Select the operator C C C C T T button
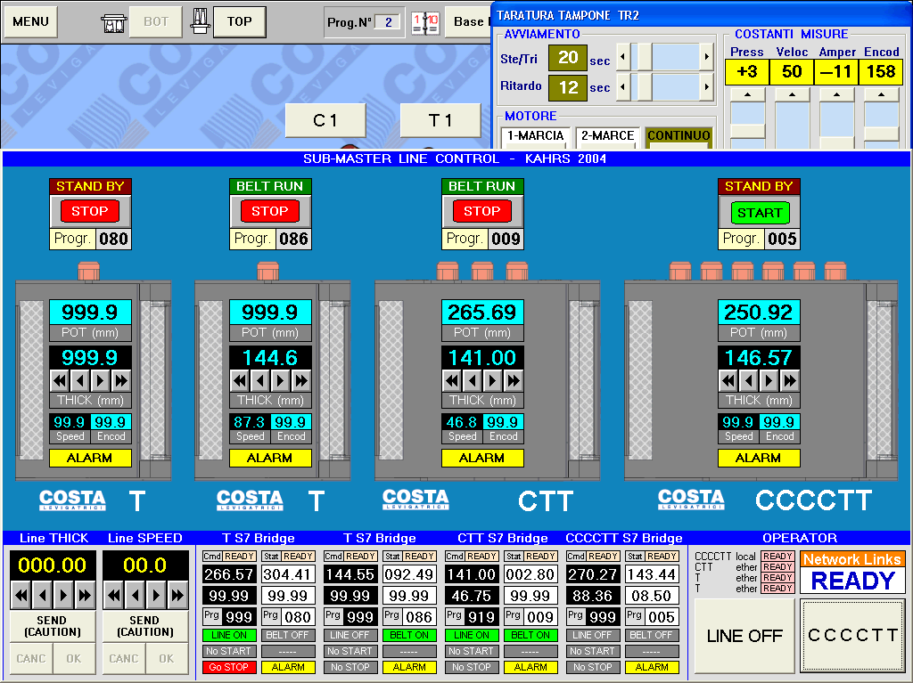 coord(852,635)
